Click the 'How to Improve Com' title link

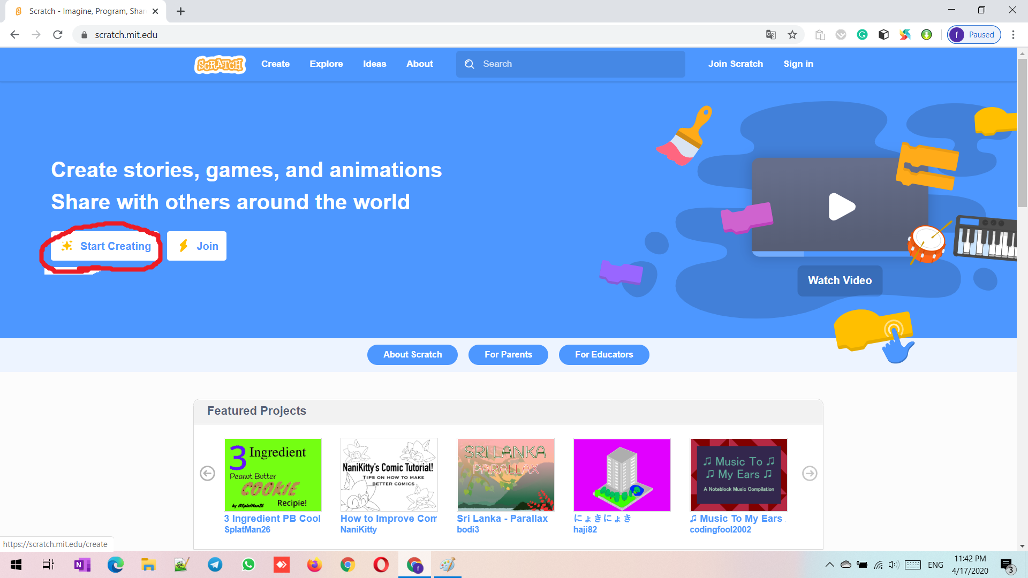click(x=389, y=519)
